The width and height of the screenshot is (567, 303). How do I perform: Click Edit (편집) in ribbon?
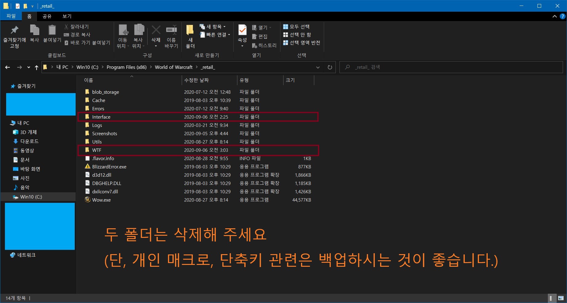coord(260,37)
